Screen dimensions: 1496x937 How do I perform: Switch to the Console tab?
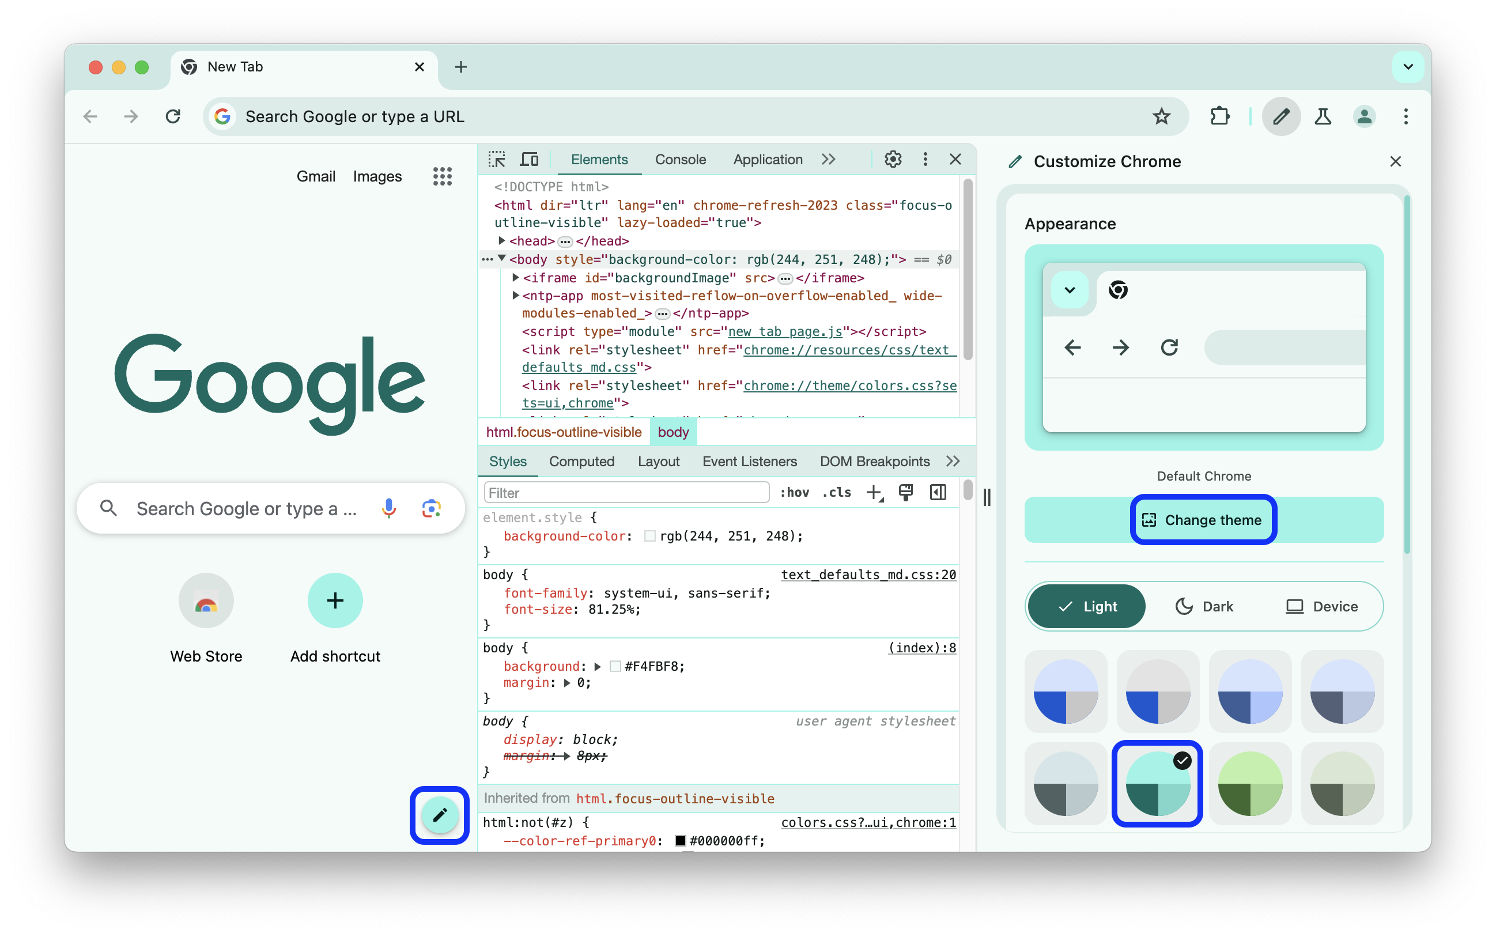(x=680, y=160)
